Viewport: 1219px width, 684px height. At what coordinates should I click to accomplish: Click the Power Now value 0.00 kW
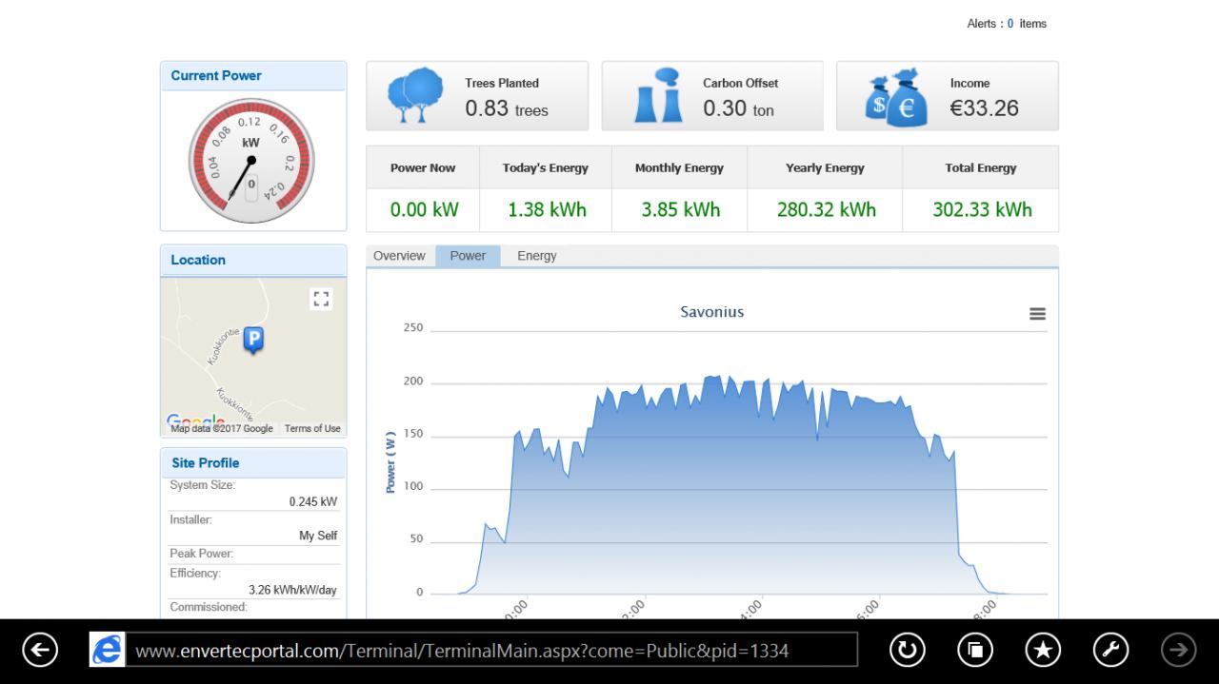(424, 210)
